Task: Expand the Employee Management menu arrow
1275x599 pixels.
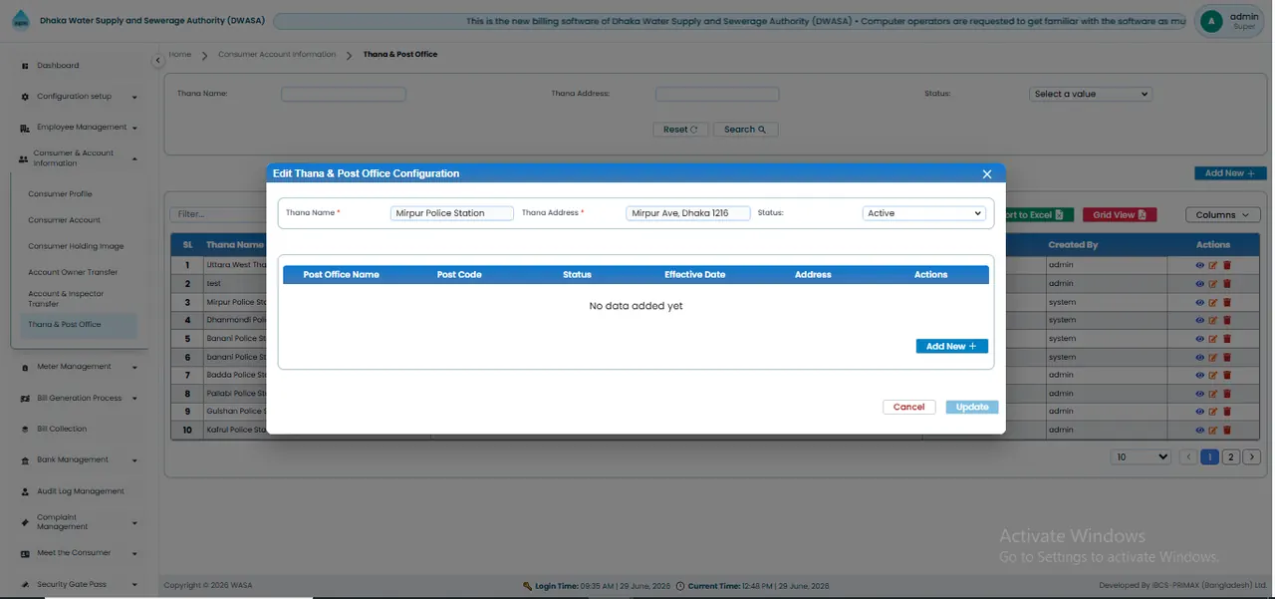Action: (x=134, y=128)
